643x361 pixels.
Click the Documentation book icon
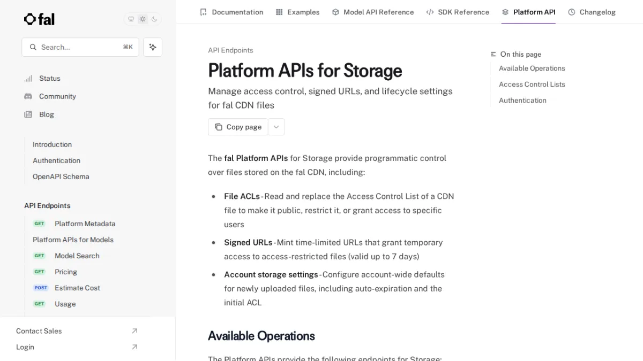point(203,12)
